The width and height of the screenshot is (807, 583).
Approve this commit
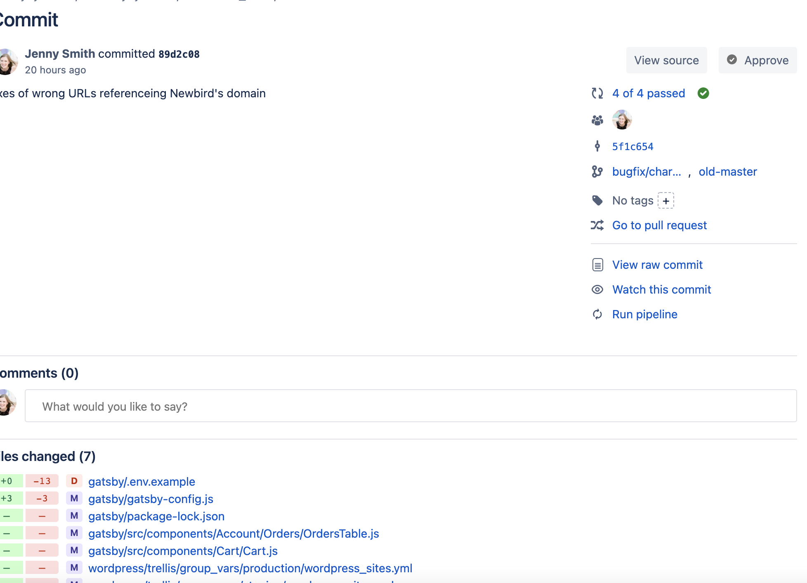(x=758, y=60)
